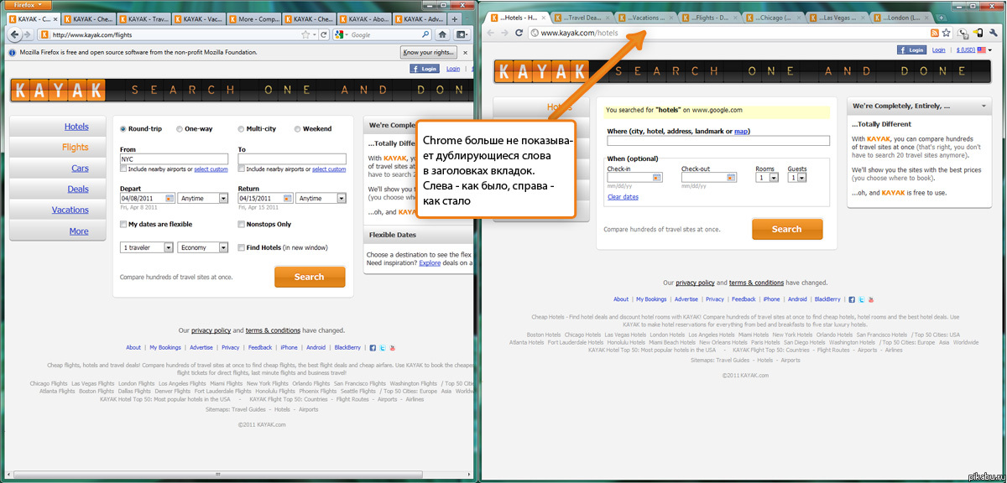This screenshot has height=483, width=1007.
Task: Select the One-way radio button
Action: click(180, 129)
